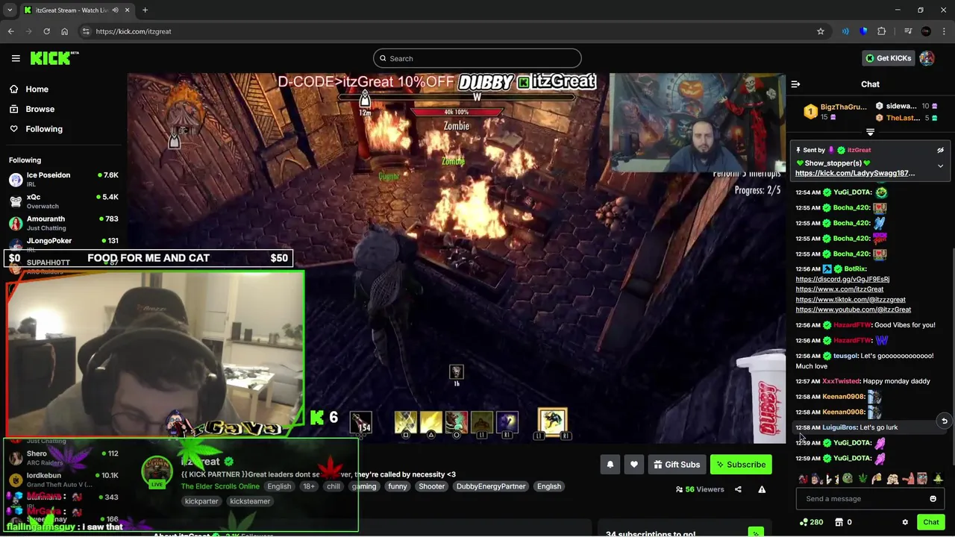Open the chat shop icon
955x537 pixels.
point(839,522)
